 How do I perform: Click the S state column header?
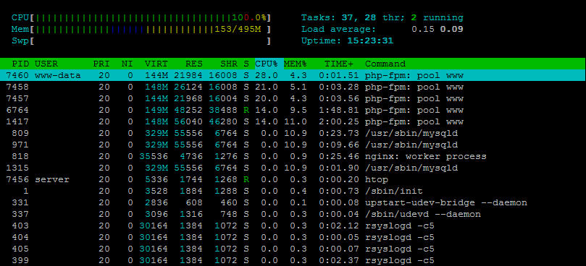tap(246, 64)
